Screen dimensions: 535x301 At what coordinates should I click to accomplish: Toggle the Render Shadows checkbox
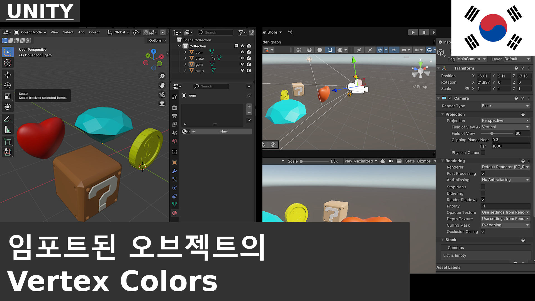point(483,200)
